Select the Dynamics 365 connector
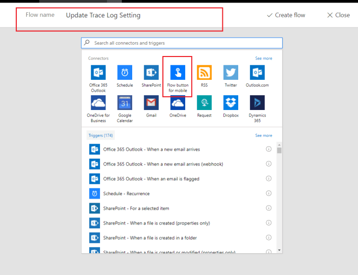 [x=257, y=103]
